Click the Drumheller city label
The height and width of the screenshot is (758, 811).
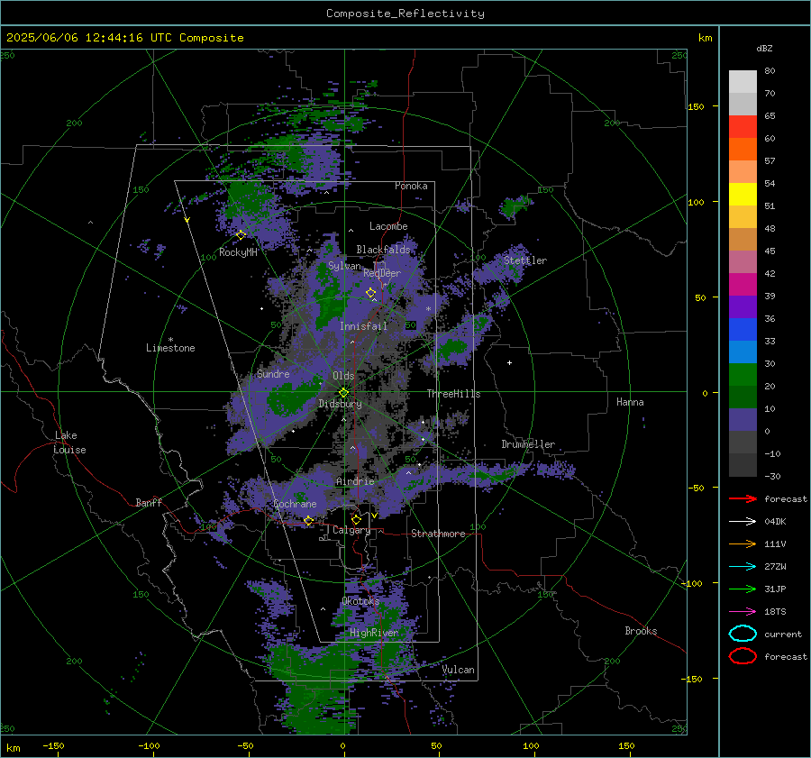[528, 444]
